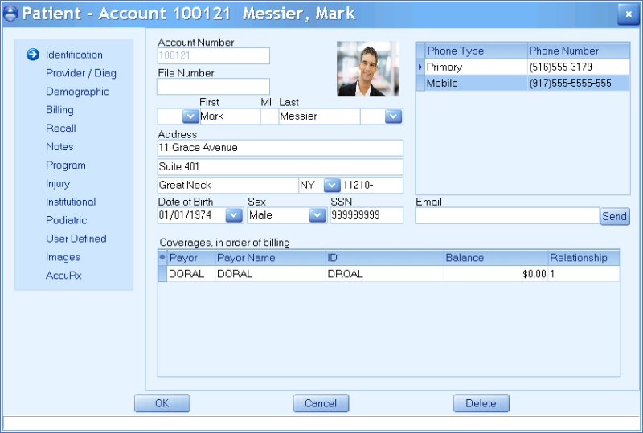643x433 pixels.
Task: Expand the NY state dropdown
Action: click(332, 186)
